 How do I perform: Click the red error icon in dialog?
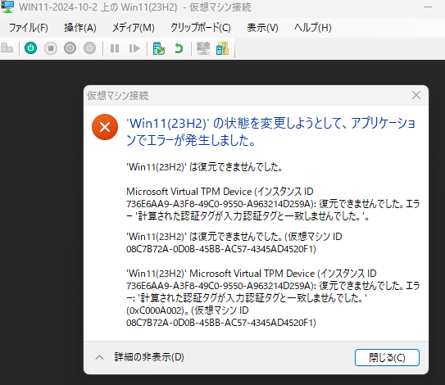(x=105, y=127)
